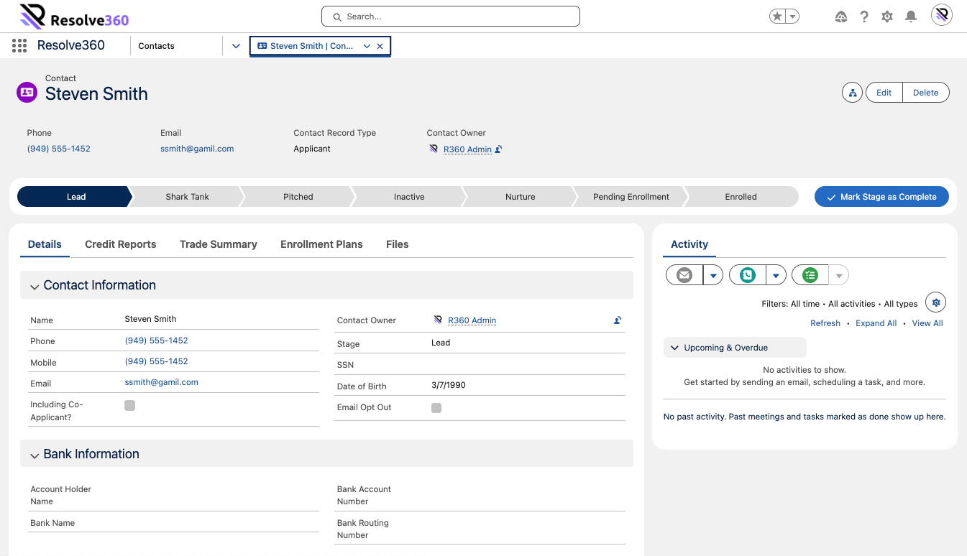The image size is (967, 556).
Task: Open the New Task dropdown arrow
Action: tap(839, 275)
